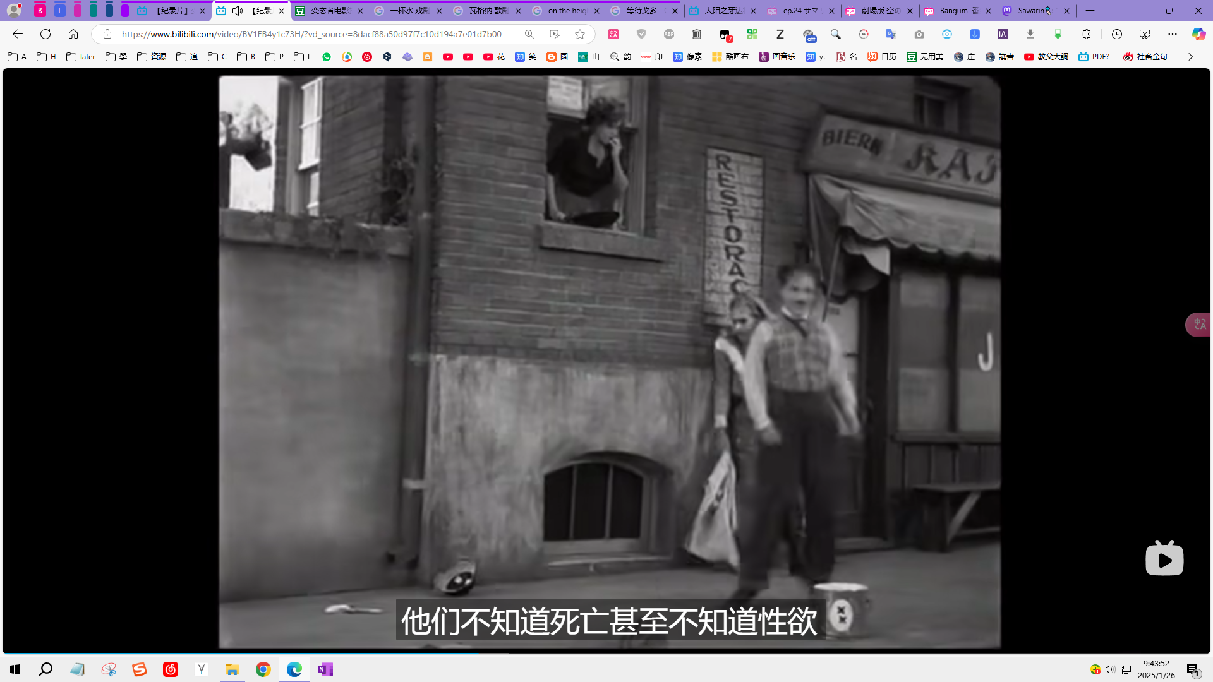Click the Z extension icon

point(780,34)
